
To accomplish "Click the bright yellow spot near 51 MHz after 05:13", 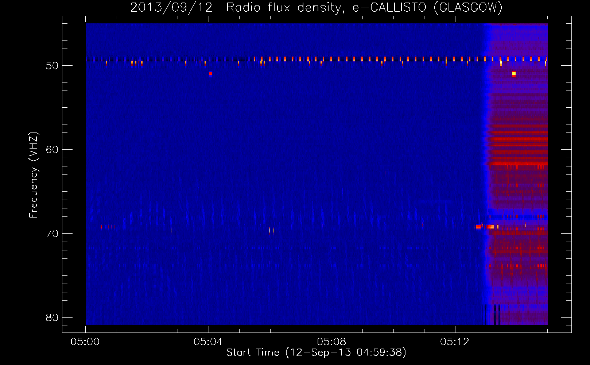I will pyautogui.click(x=514, y=74).
